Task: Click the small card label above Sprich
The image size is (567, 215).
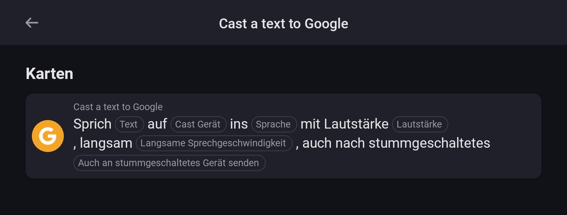Action: (118, 107)
